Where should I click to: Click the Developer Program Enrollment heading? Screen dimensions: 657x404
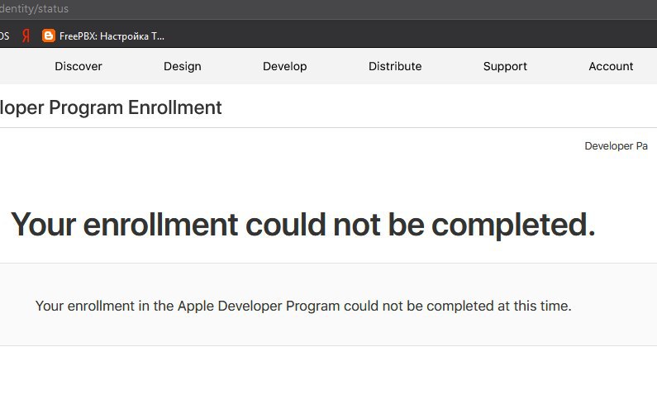(111, 107)
